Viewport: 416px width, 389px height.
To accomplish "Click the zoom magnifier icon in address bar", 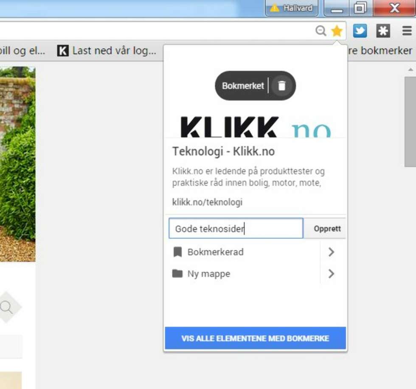I will point(320,31).
